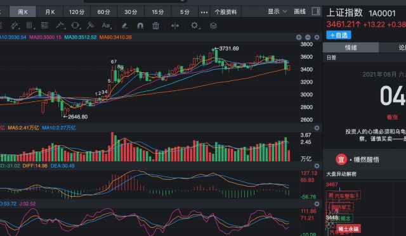
Task: Select the parallel vertical lines tool
Action: click(30, 25)
